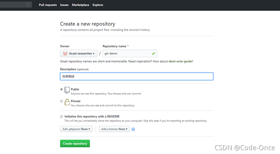Screen dimensions: 280x154
Task: Open Explore in the top navigation
Action: (98, 5)
